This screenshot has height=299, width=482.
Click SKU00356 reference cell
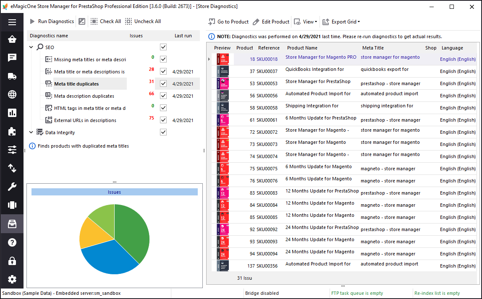pyautogui.click(x=267, y=266)
